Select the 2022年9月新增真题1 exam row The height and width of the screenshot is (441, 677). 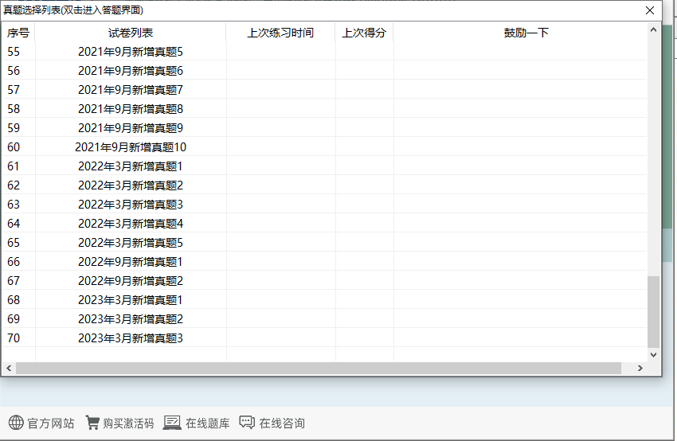point(131,262)
